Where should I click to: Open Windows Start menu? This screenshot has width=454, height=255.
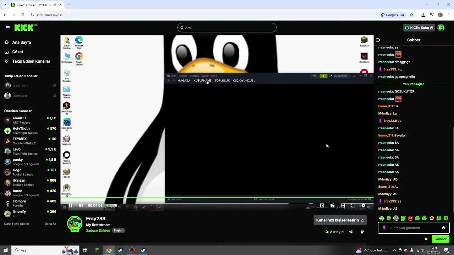(x=5, y=250)
